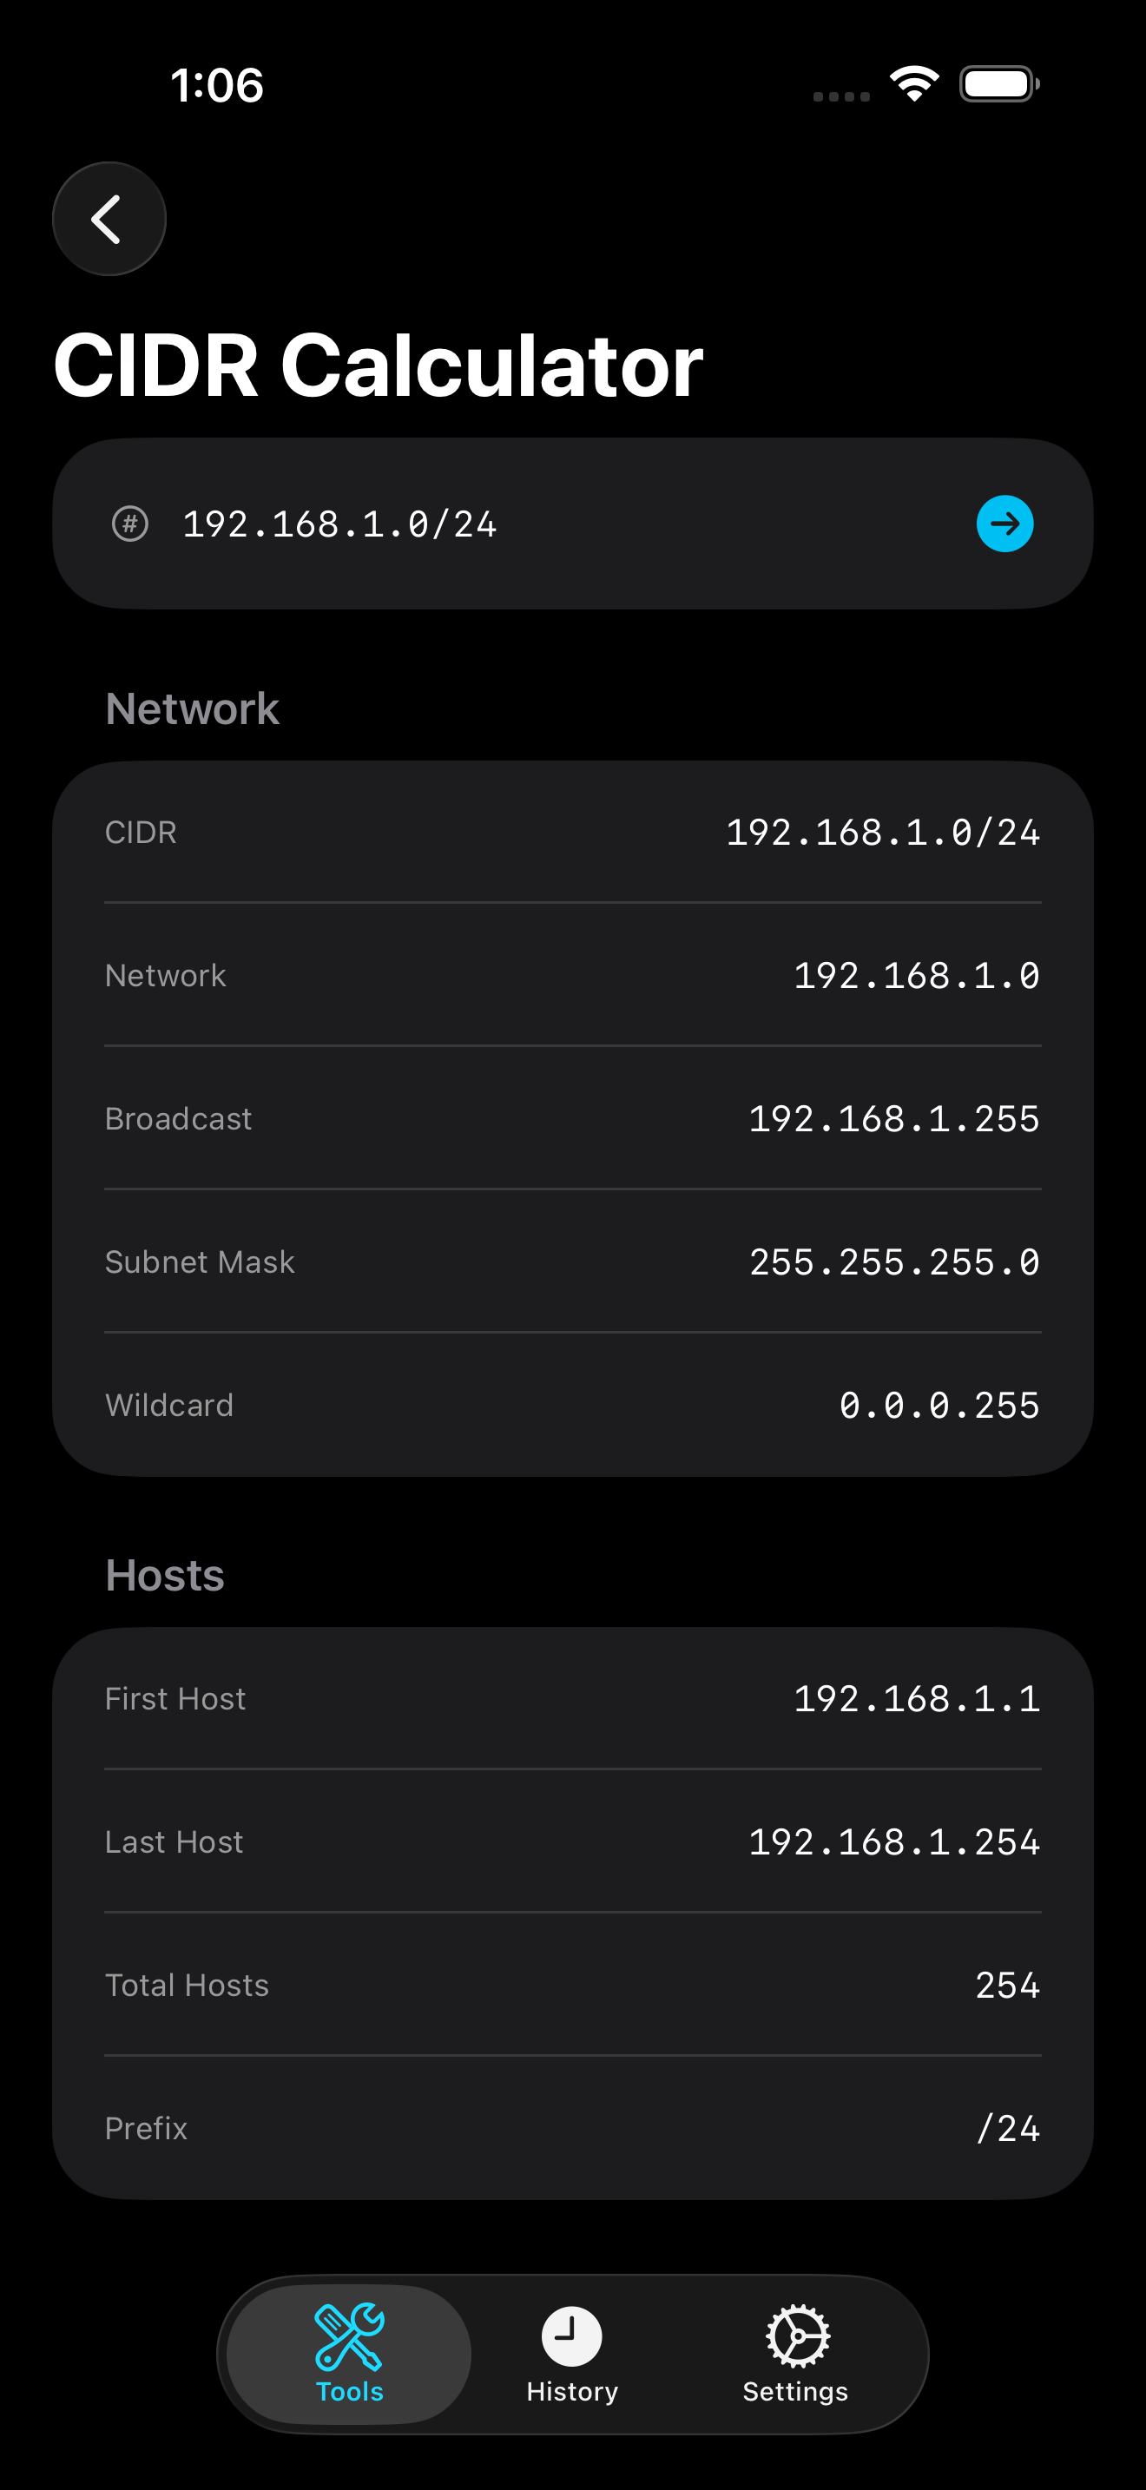Tap the Wildcard value 0.0.0.255
The image size is (1146, 2490).
coord(939,1405)
